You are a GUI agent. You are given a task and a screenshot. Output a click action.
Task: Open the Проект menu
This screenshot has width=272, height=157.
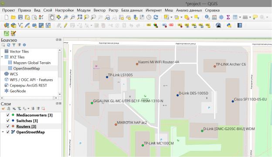pyautogui.click(x=9, y=10)
